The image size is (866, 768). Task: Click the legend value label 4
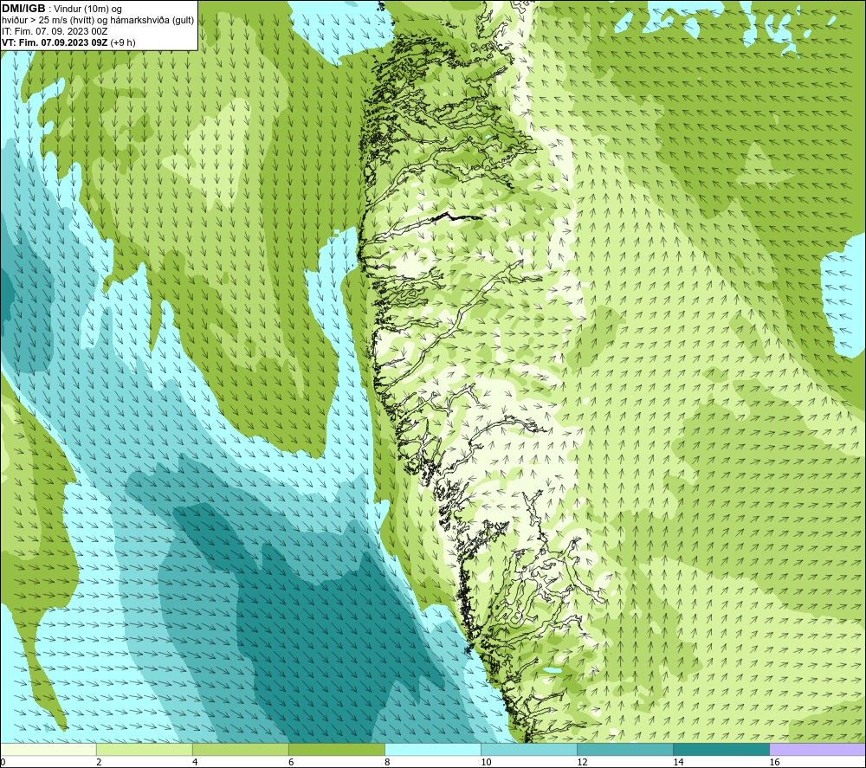[x=195, y=762]
